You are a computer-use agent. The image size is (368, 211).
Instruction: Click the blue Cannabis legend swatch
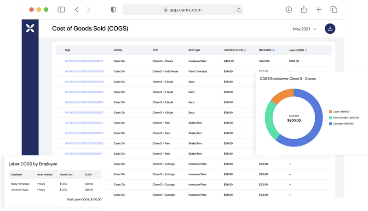coord(330,123)
